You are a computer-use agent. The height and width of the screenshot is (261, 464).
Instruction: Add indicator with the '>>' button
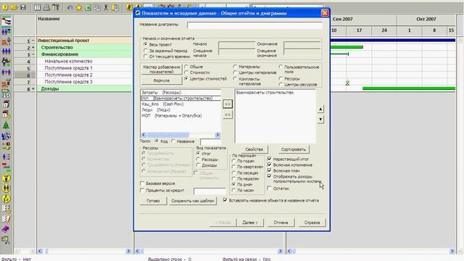tap(227, 104)
